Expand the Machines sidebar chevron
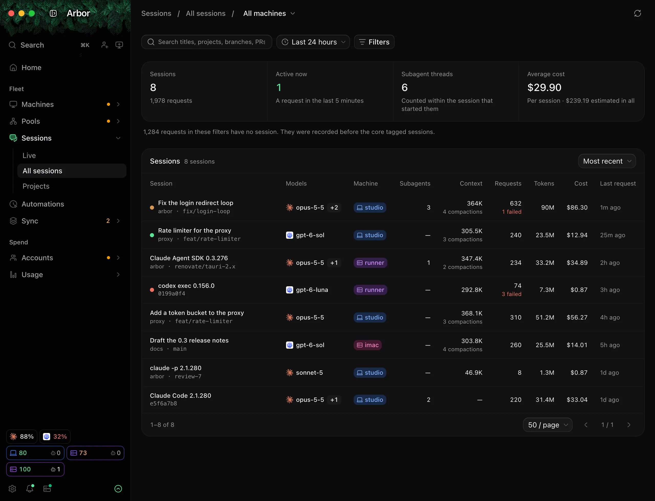655x501 pixels. [118, 104]
